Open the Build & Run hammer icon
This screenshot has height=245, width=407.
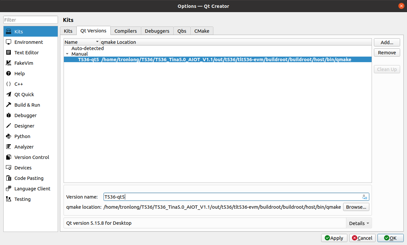coord(9,105)
